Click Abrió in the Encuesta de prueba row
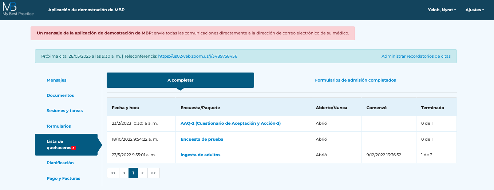 [321, 139]
